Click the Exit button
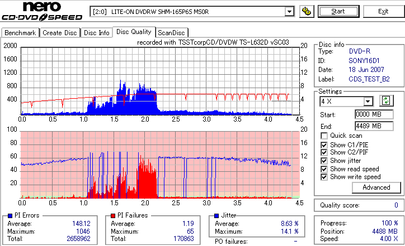This screenshot has height=246, width=405. click(x=383, y=11)
